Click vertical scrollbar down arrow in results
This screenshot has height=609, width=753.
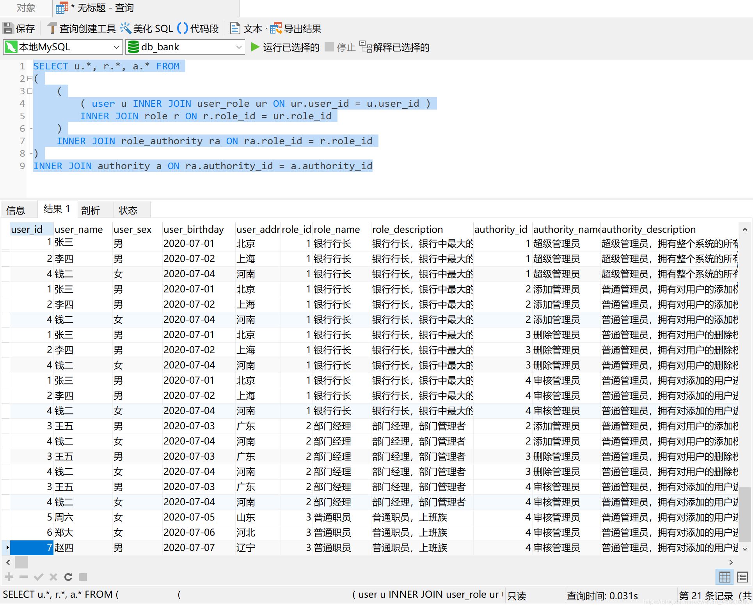click(x=745, y=549)
